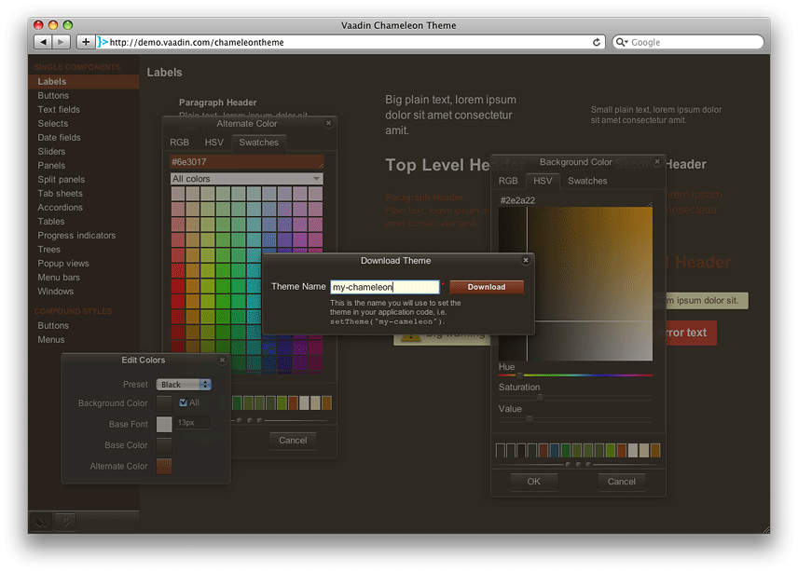The width and height of the screenshot is (798, 572).
Task: Open the All colors dropdown in Alternate Color
Action: tap(246, 179)
